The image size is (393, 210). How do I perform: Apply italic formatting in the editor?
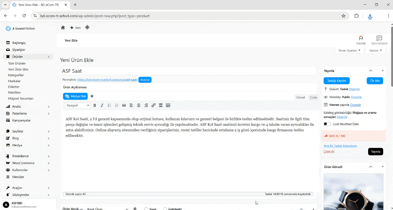tap(102, 105)
